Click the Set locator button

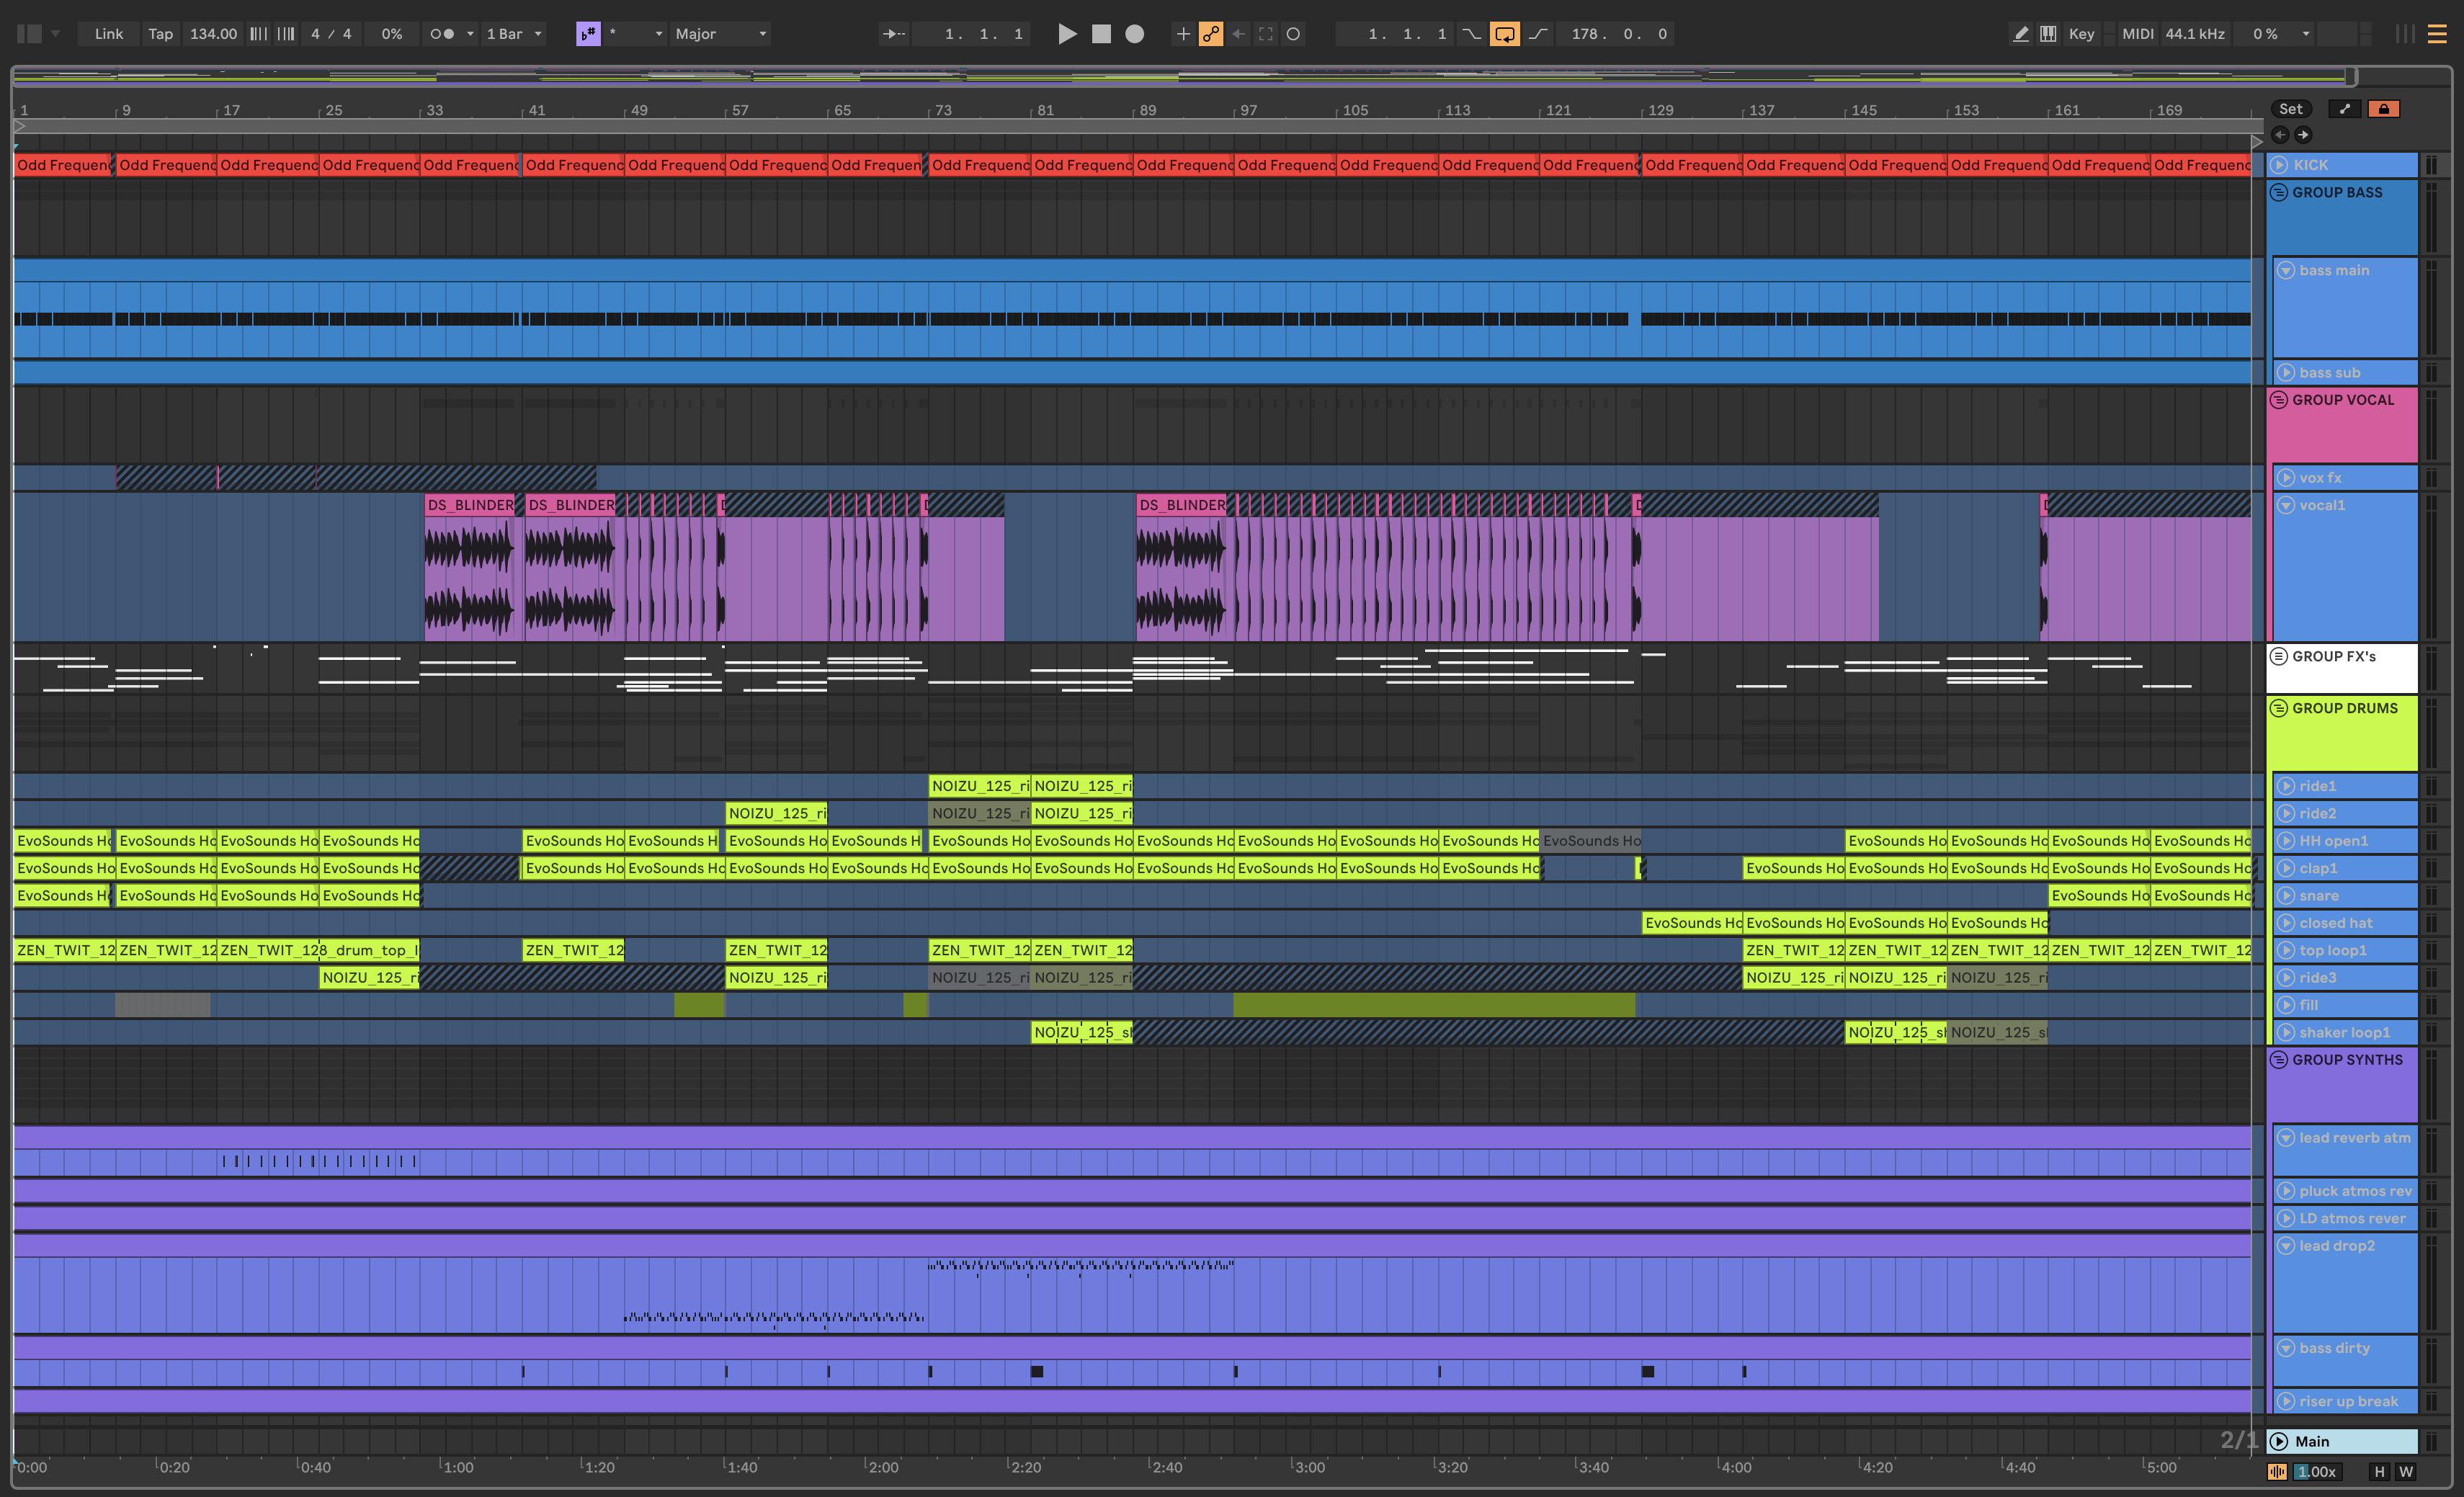click(x=2291, y=109)
